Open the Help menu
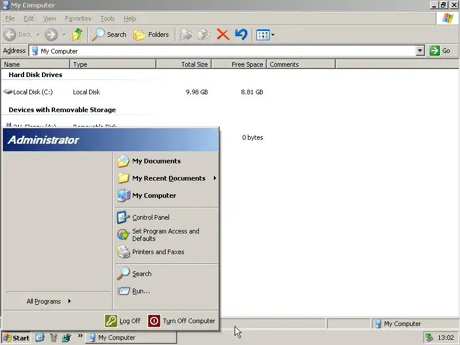This screenshot has height=345, width=460. click(x=130, y=18)
